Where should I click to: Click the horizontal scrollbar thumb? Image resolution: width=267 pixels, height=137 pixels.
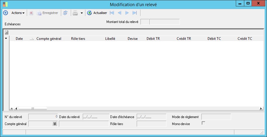tap(33, 108)
